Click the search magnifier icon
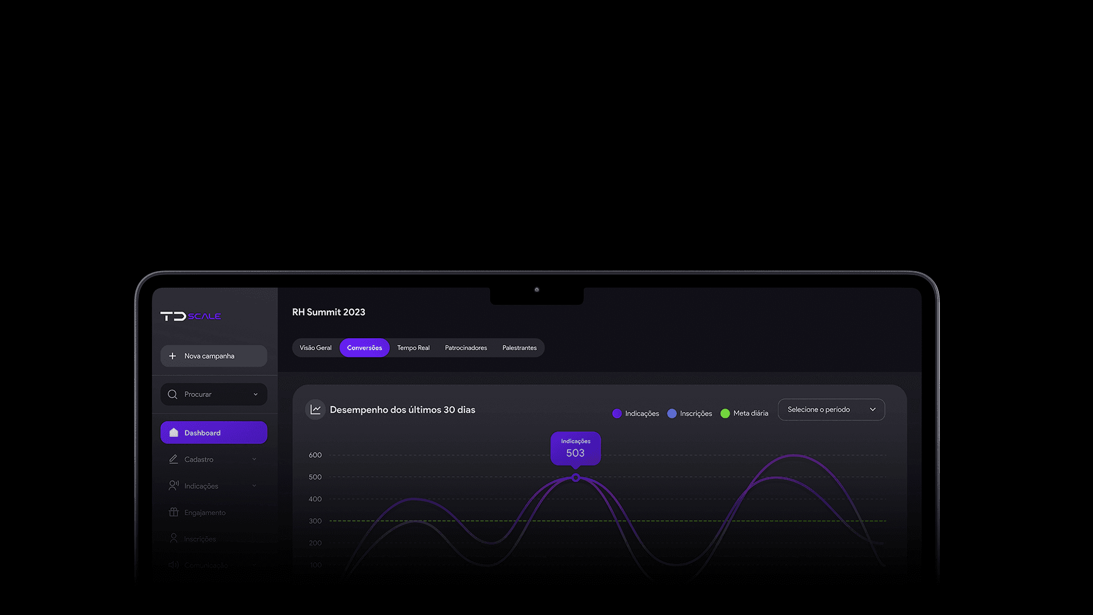1093x615 pixels. click(x=172, y=394)
